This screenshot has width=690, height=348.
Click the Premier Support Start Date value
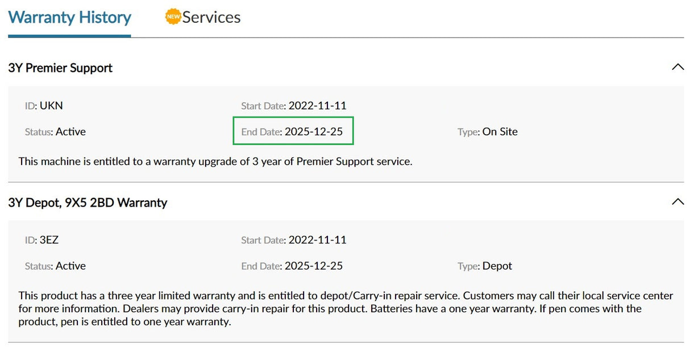click(x=317, y=106)
